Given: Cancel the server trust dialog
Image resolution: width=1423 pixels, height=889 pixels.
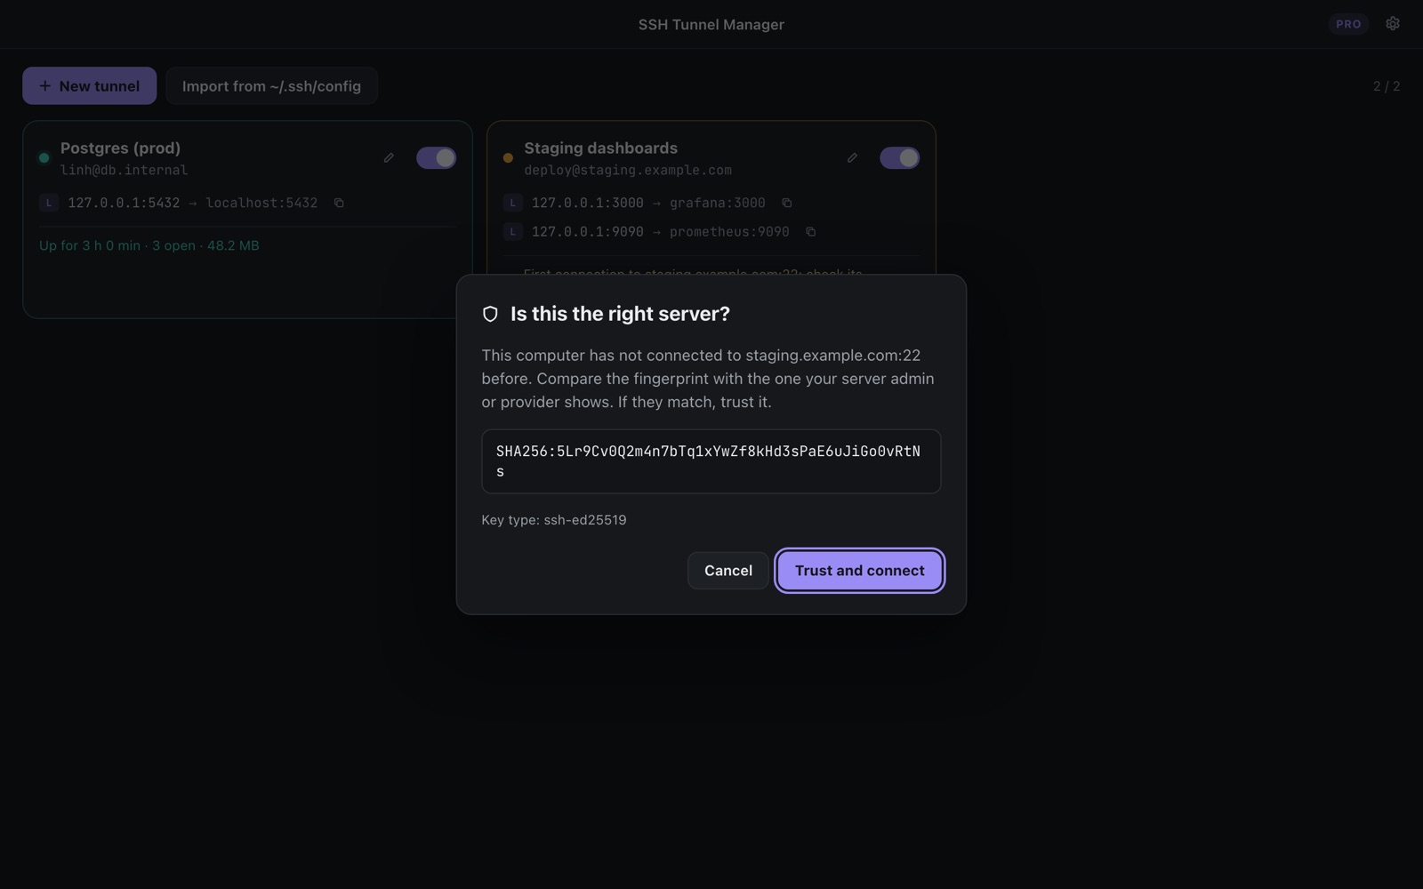Looking at the screenshot, I should pos(728,571).
